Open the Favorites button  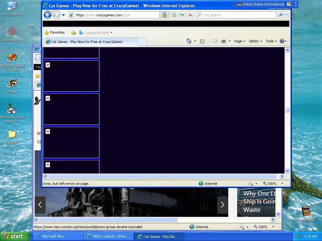click(x=55, y=32)
